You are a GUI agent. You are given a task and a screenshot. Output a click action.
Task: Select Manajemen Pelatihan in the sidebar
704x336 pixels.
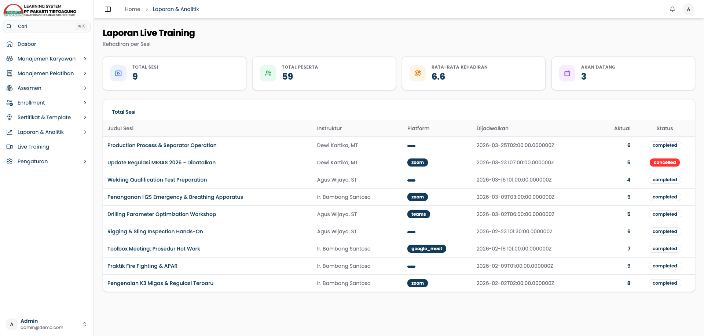(47, 73)
